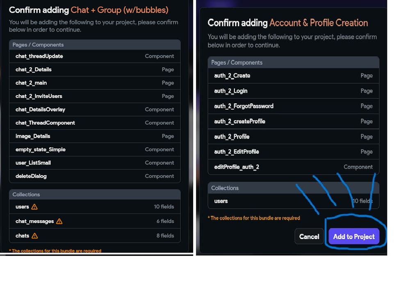Click users collection in Account bundle dialog
Screen dimensions: 410x301
tap(221, 201)
